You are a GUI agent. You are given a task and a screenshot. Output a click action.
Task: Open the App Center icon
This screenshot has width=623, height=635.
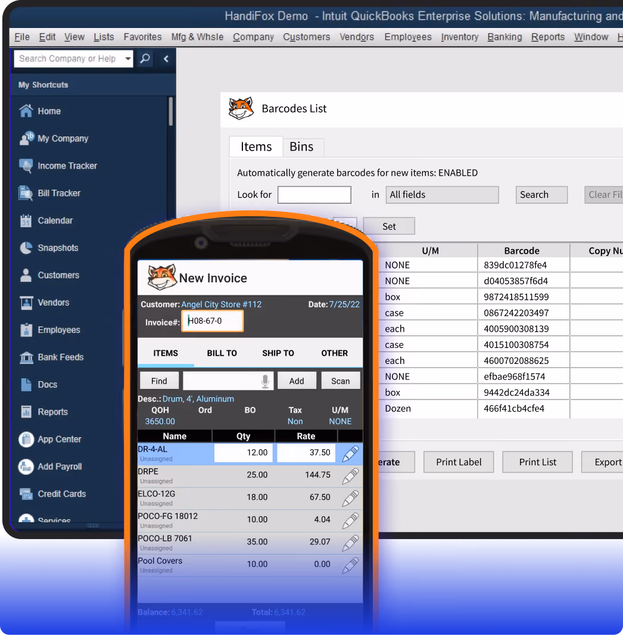pyautogui.click(x=26, y=440)
